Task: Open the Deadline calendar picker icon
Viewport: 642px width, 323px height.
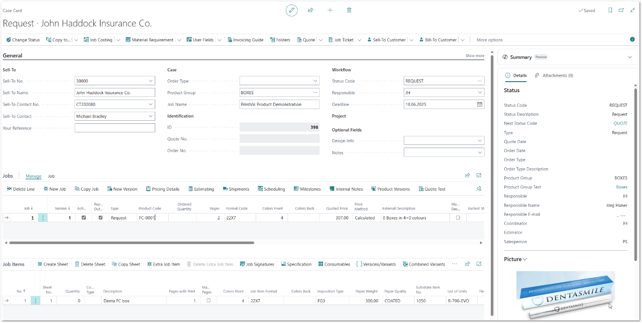Action: [x=480, y=105]
